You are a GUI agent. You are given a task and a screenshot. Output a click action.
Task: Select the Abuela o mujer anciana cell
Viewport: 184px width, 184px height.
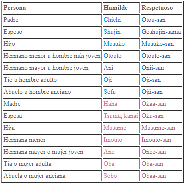(x=52, y=176)
